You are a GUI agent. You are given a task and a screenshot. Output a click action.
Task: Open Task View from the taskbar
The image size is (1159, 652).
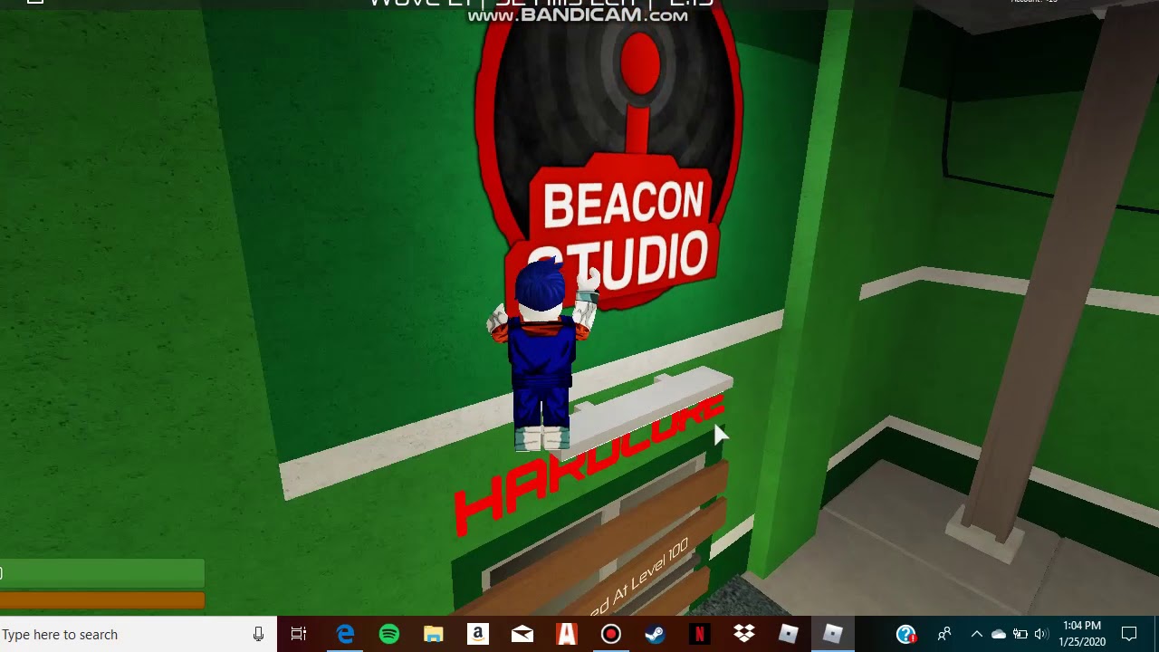(x=299, y=634)
